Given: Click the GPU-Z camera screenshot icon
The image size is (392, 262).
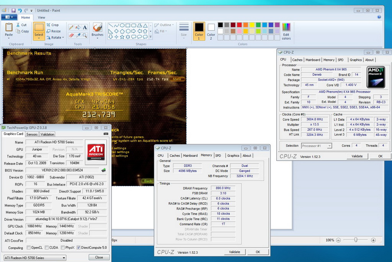Looking at the screenshot, I should coord(106,134).
